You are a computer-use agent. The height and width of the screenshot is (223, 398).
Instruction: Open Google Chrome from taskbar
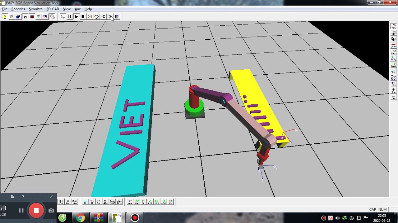coord(81,218)
